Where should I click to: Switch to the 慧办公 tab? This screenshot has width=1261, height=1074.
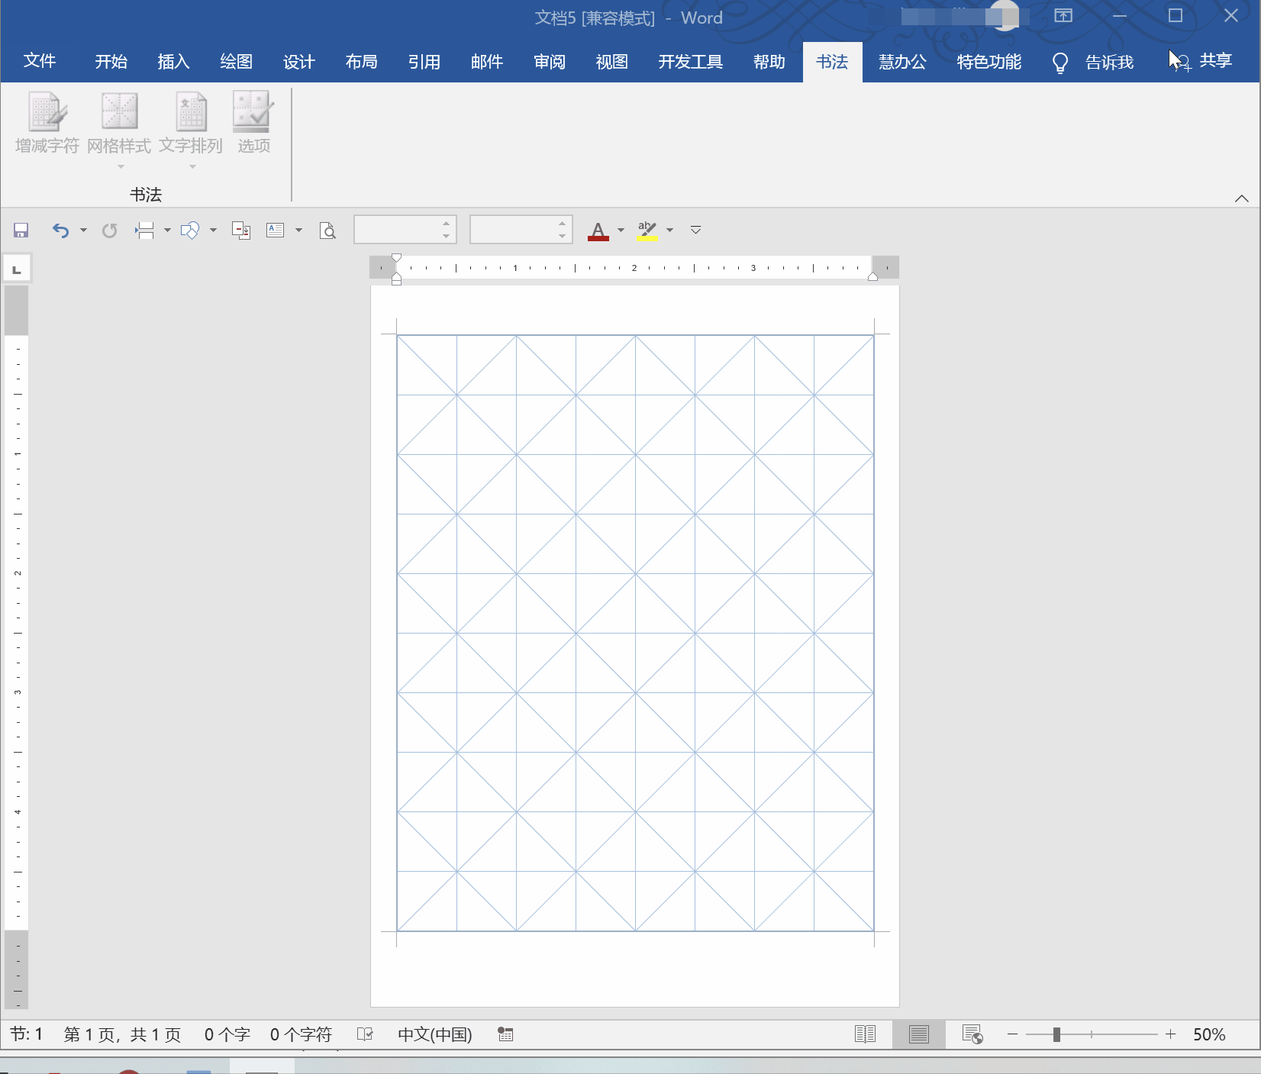902,62
